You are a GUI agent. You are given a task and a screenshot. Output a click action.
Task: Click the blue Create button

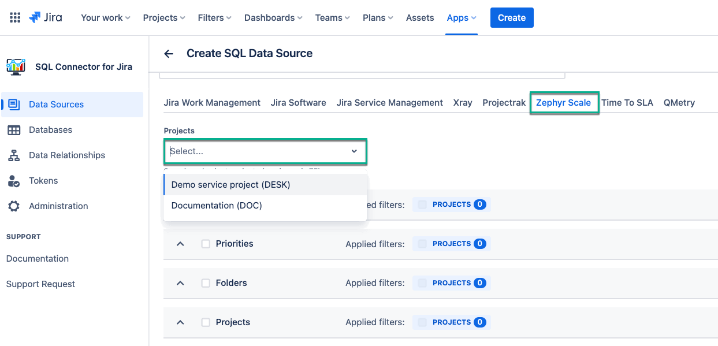[511, 18]
